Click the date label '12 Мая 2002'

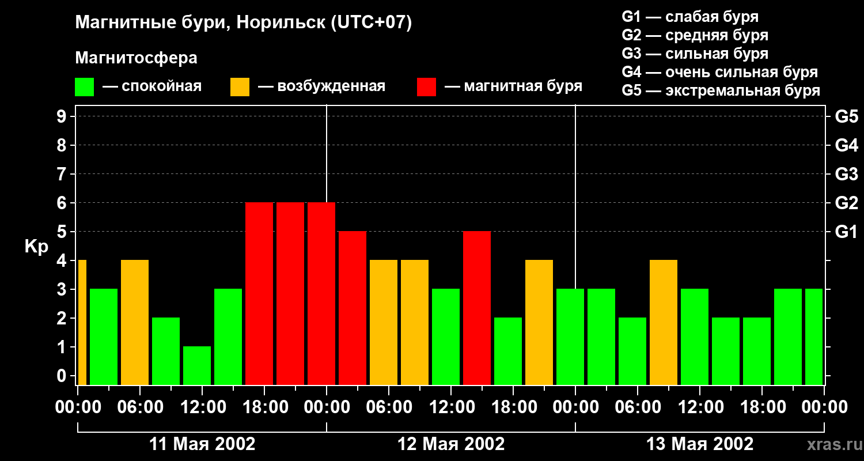point(451,444)
